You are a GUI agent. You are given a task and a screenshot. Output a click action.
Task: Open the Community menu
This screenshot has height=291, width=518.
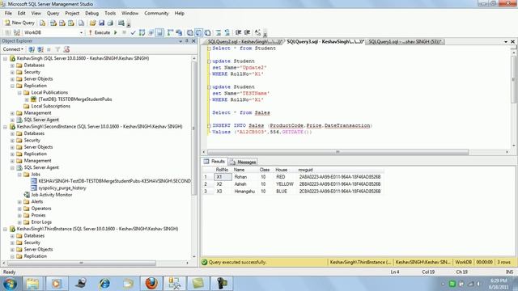click(156, 13)
